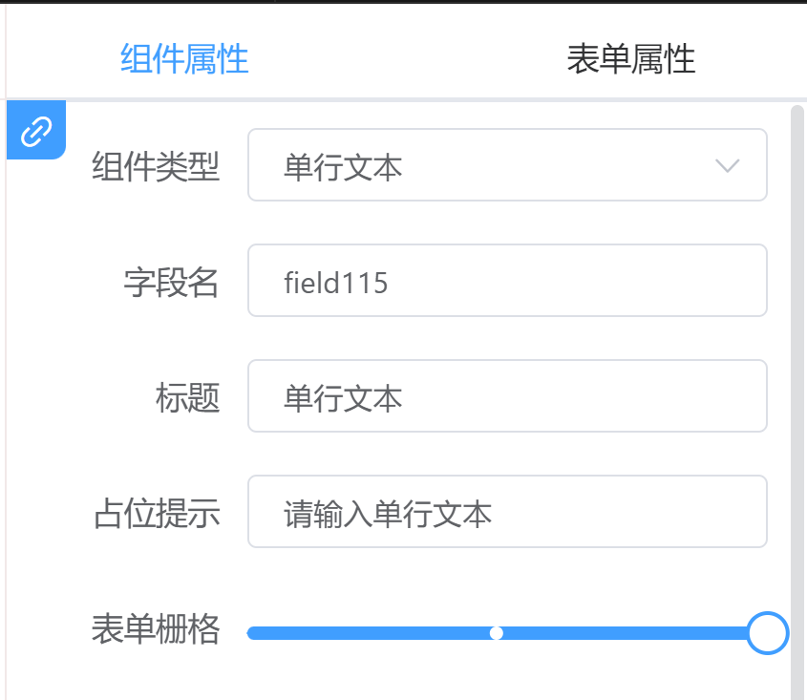This screenshot has width=807, height=700.
Task: Click the 单行文本 text inside 标题 box
Action: pyautogui.click(x=343, y=398)
